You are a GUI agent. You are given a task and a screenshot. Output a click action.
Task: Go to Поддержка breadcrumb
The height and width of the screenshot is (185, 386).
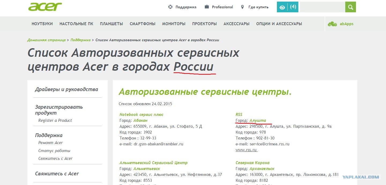(x=80, y=40)
